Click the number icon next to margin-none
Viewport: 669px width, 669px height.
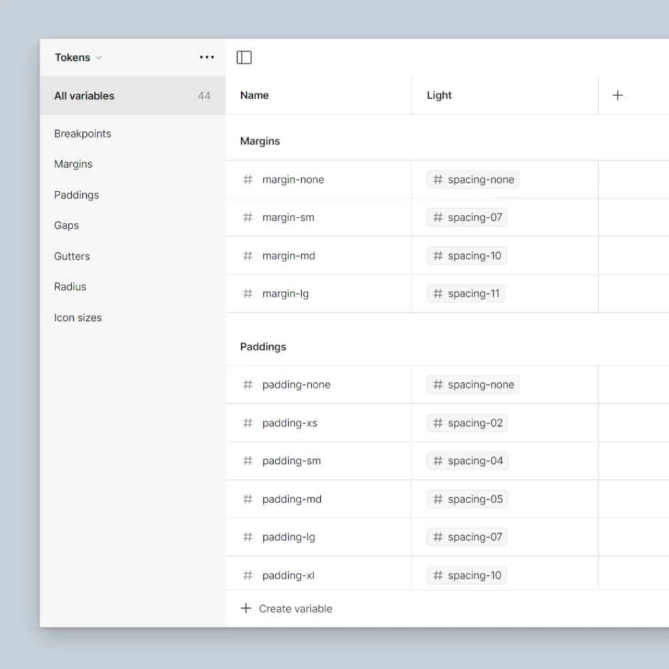(248, 179)
